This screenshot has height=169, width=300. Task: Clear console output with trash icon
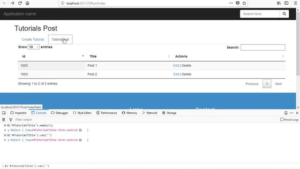pos(3,120)
